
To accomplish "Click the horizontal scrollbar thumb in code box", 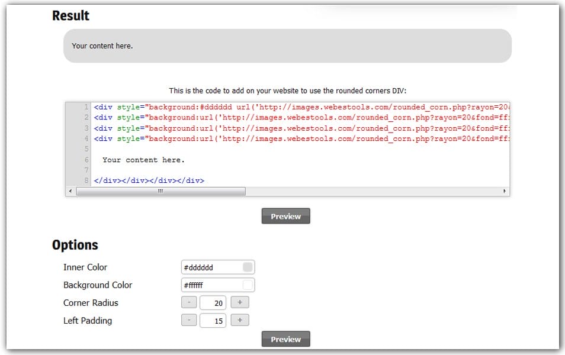I will pos(160,191).
